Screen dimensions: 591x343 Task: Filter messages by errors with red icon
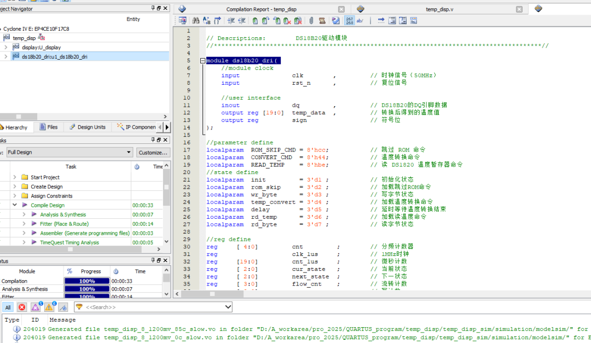[21, 307]
